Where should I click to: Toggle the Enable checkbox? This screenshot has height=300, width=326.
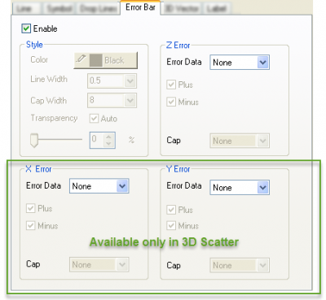point(26,28)
